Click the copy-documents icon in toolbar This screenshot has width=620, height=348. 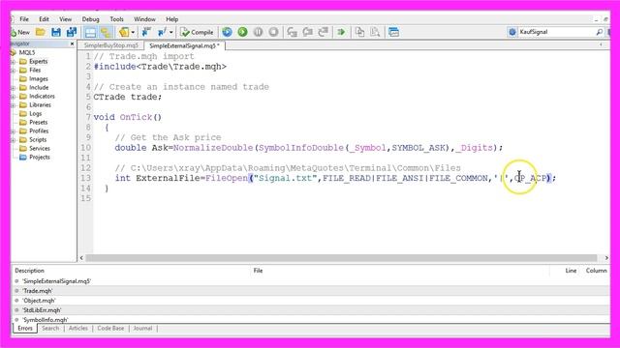pos(359,32)
